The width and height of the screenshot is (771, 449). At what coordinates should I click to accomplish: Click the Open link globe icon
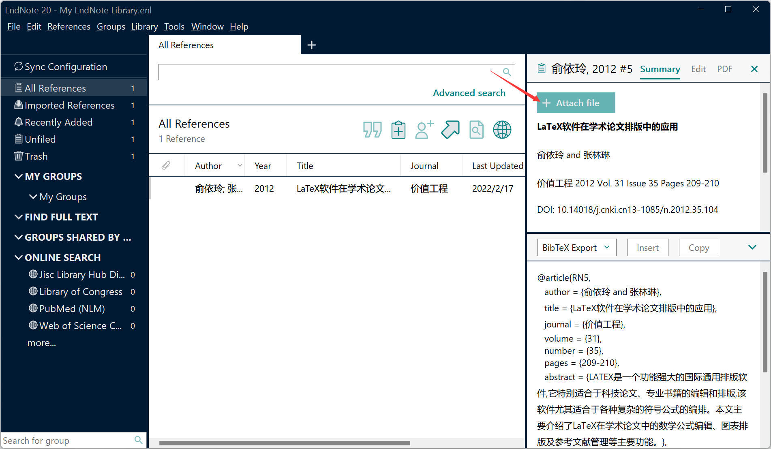click(x=502, y=130)
